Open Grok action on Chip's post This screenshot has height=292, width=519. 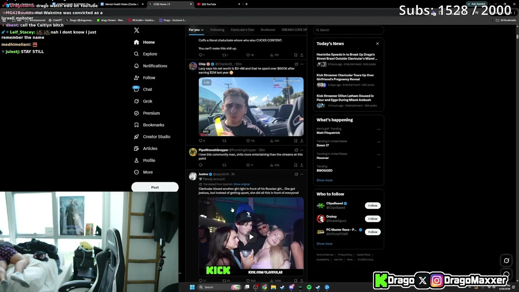click(296, 64)
